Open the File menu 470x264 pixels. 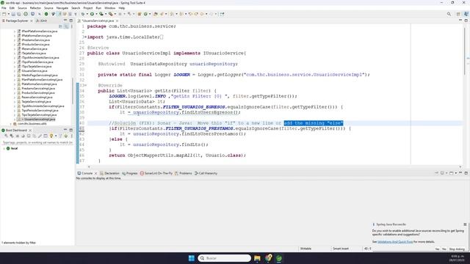click(x=4, y=8)
